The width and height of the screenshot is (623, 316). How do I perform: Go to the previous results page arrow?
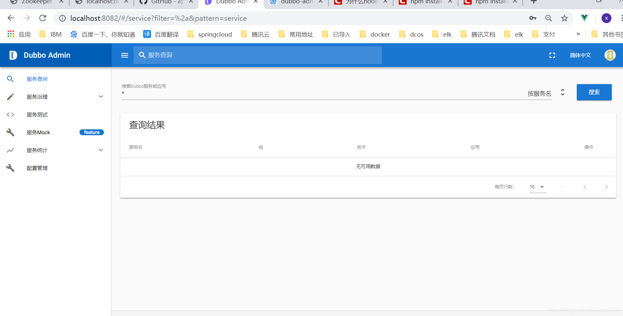tap(585, 187)
